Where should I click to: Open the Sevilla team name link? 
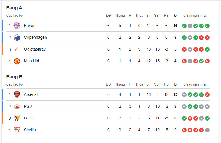(x=30, y=130)
